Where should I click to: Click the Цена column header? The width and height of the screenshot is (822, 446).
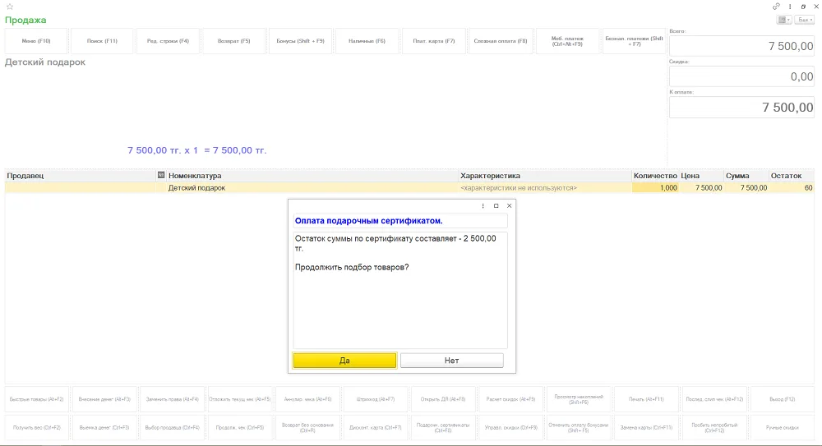(x=701, y=176)
